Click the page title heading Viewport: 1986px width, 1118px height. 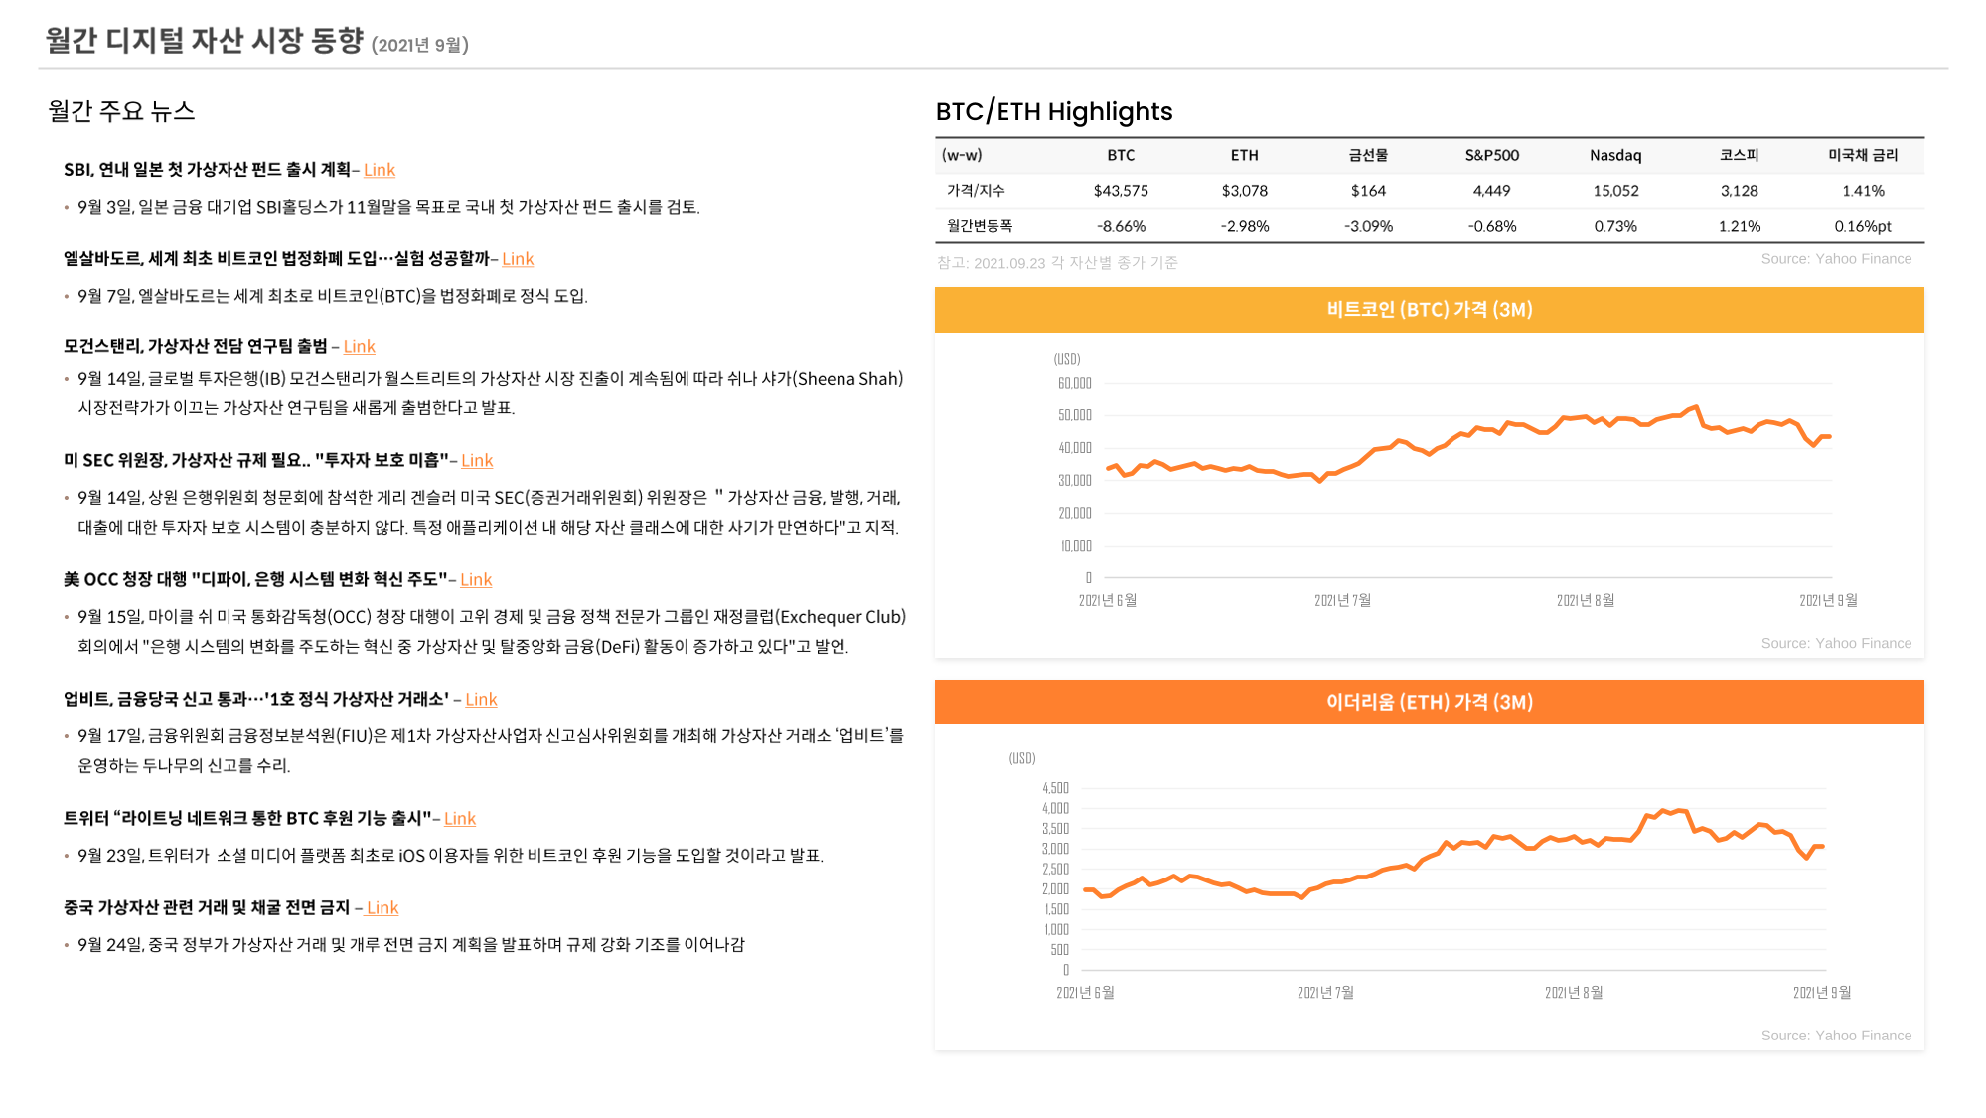(x=205, y=41)
